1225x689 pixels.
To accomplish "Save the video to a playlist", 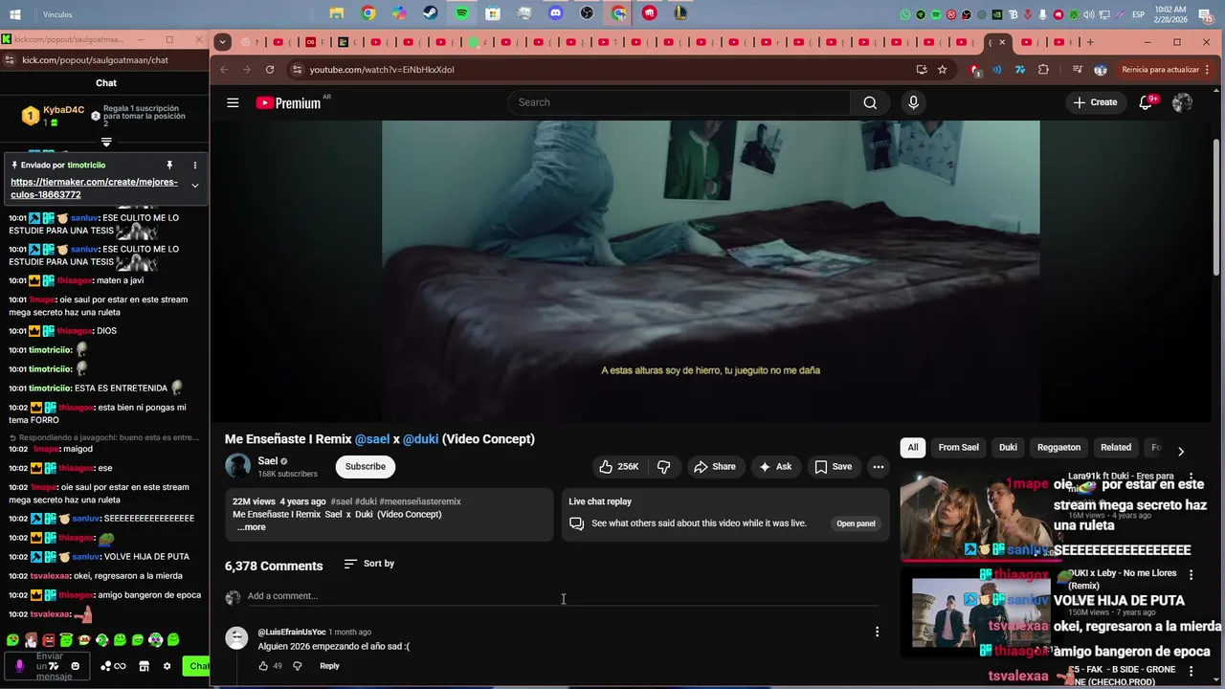I will (833, 467).
